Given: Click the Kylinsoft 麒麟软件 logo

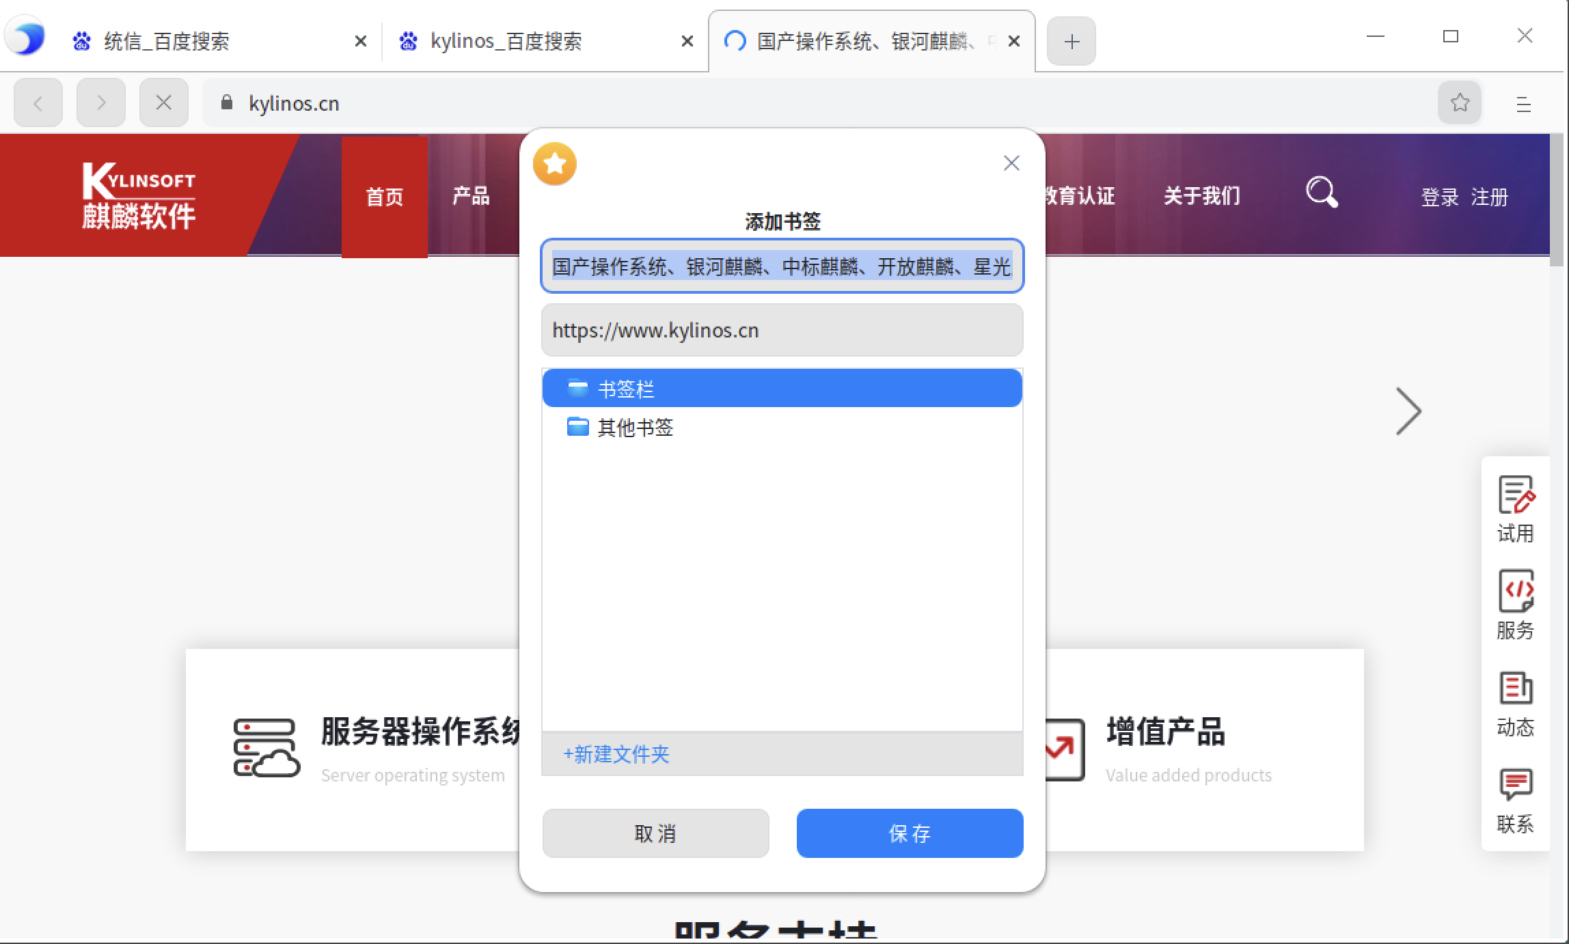Looking at the screenshot, I should click(139, 195).
